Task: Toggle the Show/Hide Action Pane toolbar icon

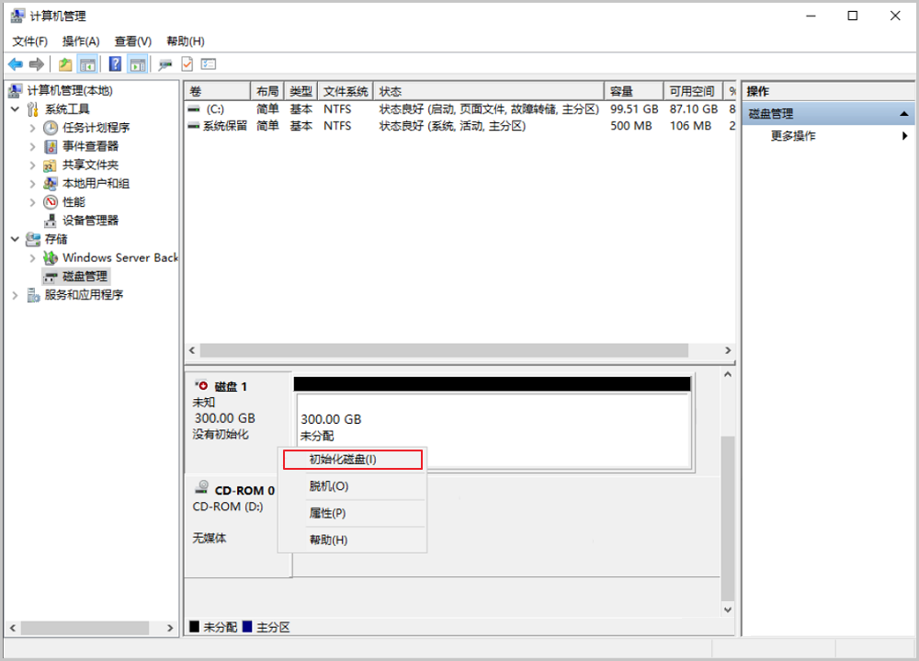Action: click(137, 64)
